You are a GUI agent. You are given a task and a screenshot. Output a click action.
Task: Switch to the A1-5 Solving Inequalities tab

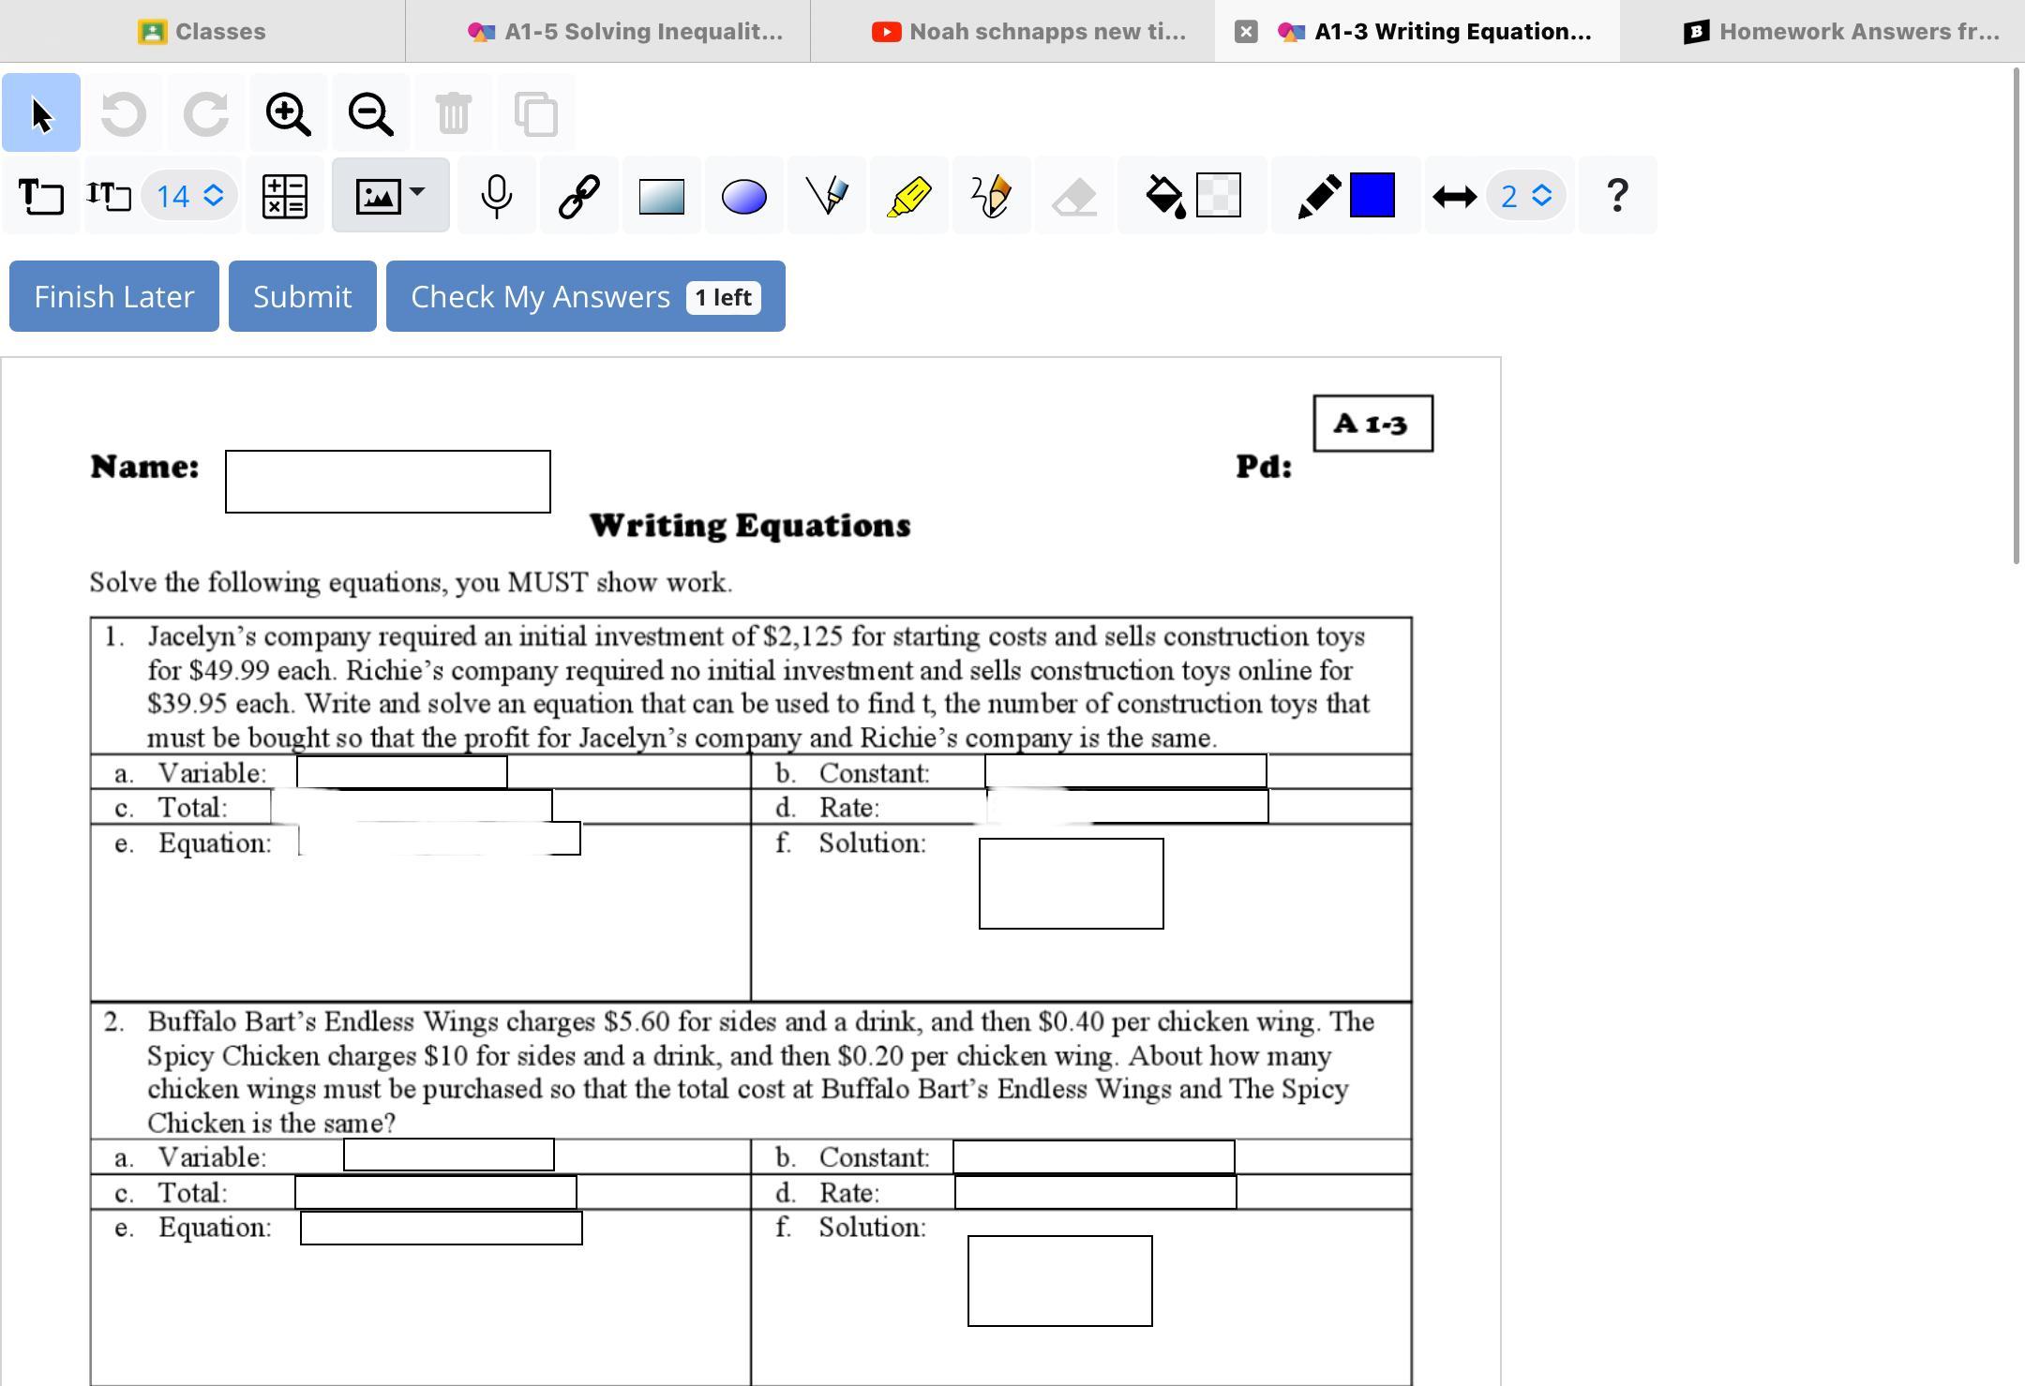[x=624, y=31]
